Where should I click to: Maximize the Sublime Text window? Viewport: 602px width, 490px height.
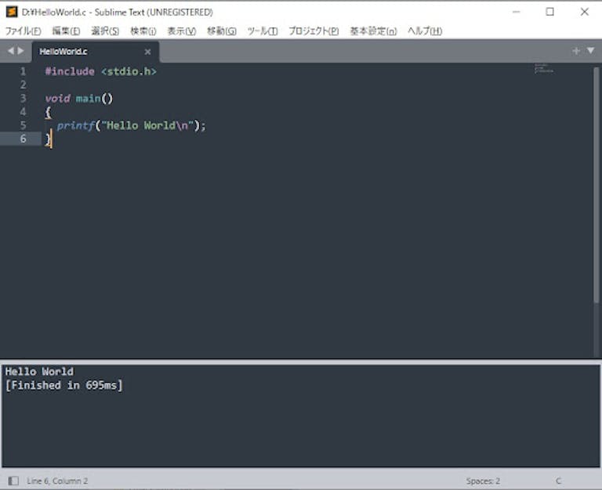pos(549,12)
